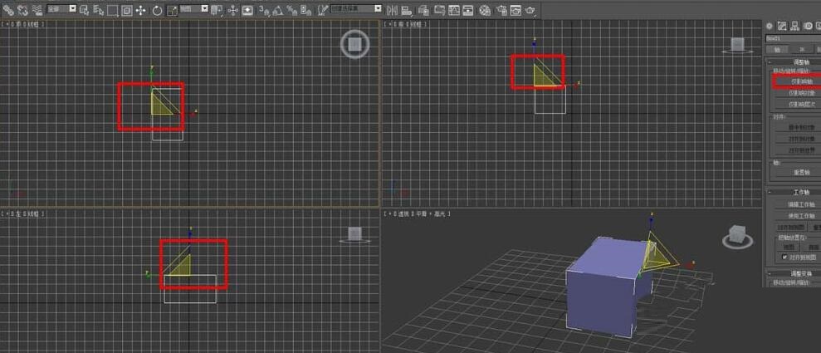The height and width of the screenshot is (353, 821).
Task: Toggle the Angle Snap icon
Action: coord(276,10)
